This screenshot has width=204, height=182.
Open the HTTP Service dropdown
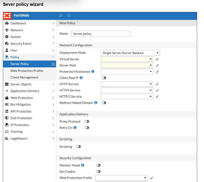tap(127, 84)
